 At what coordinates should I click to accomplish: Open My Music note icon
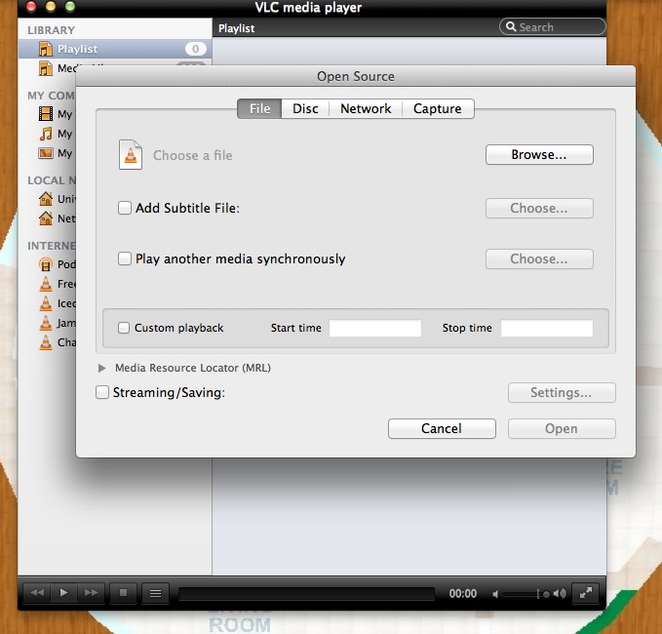46,134
